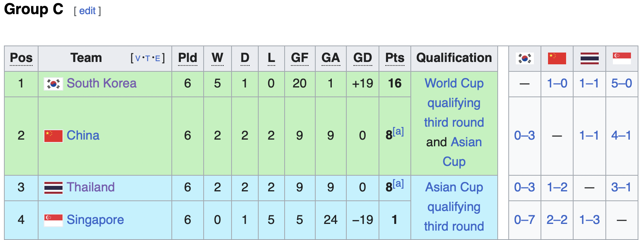Open Asian Cup qualifying third round link

(x=454, y=207)
